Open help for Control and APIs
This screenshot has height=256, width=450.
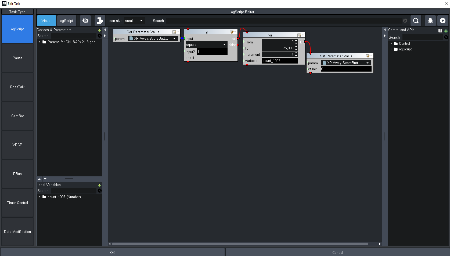pyautogui.click(x=440, y=31)
